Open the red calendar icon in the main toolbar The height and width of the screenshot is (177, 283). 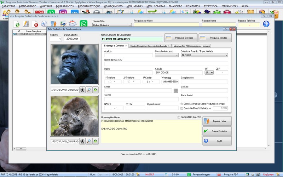[39, 12]
